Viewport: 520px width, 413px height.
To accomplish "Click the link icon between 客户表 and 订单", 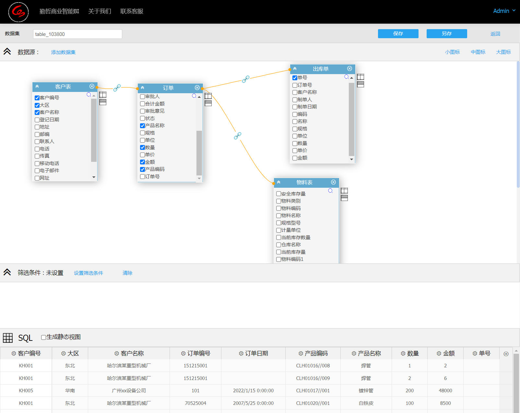I will (117, 88).
